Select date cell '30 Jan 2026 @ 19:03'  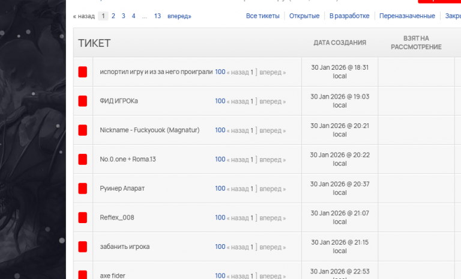tap(340, 101)
